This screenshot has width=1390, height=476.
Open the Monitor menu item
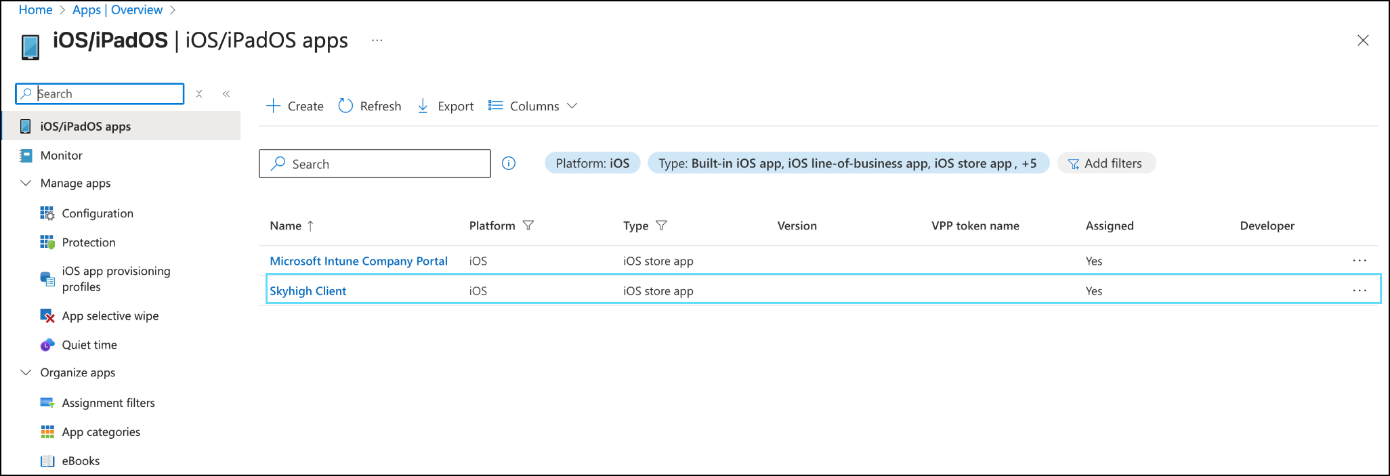pos(61,155)
